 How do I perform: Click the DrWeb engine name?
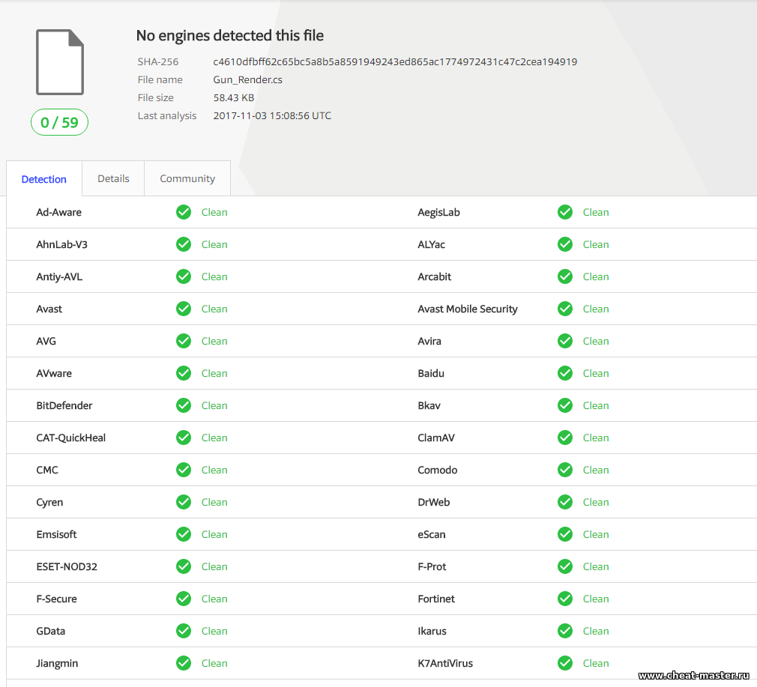(x=433, y=502)
